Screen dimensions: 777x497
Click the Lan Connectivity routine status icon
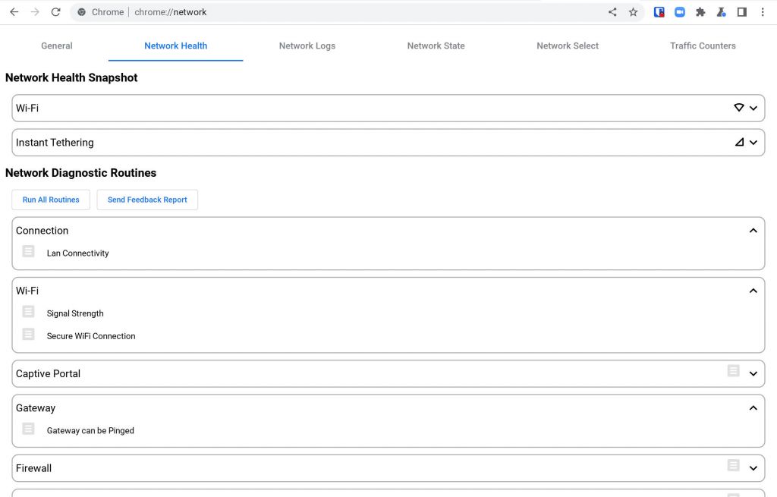[28, 251]
